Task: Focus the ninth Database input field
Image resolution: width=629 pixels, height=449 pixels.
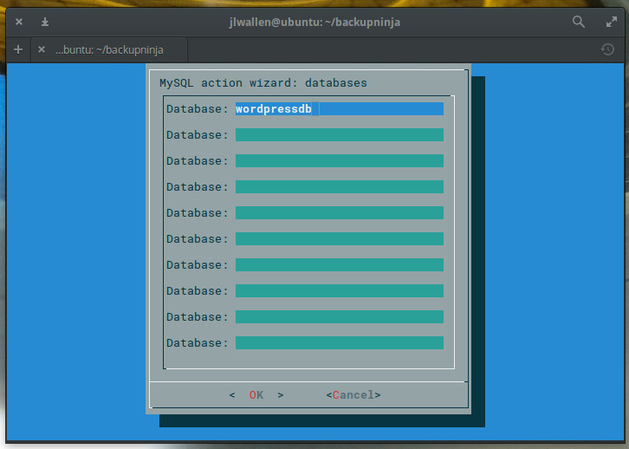Action: pos(339,317)
